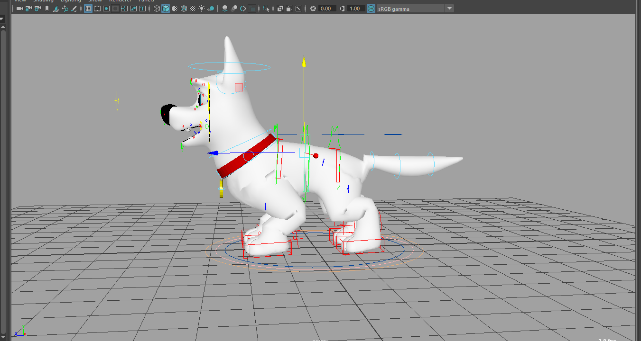
Task: Open the sRGB gamma view transform dropdown
Action: tap(415, 9)
